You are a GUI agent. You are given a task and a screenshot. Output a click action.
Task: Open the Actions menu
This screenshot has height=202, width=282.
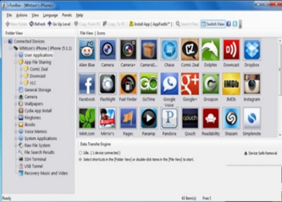(x=22, y=15)
